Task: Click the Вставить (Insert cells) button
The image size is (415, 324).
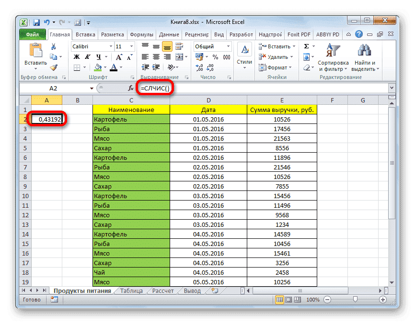Action: point(278,46)
